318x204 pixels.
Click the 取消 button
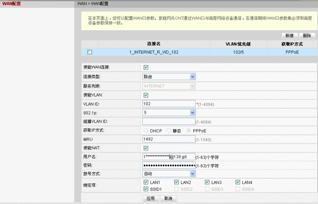point(168,198)
